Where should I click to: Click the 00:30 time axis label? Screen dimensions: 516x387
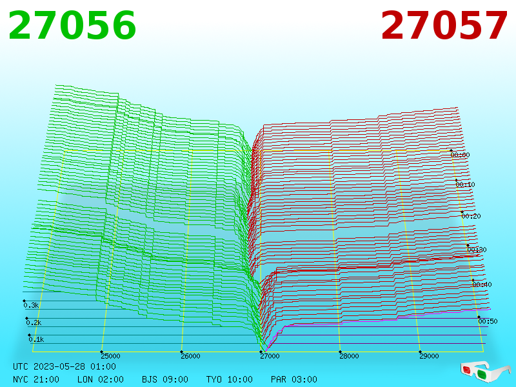click(477, 250)
